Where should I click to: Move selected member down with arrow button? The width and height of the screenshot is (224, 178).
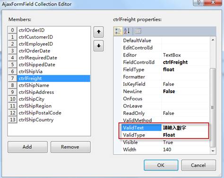coord(99,46)
